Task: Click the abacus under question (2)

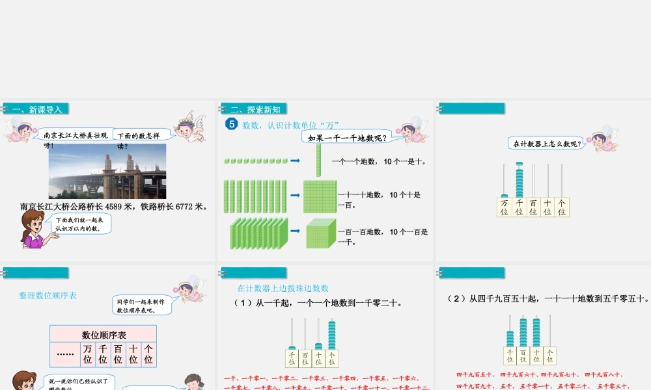Action: tap(531, 340)
